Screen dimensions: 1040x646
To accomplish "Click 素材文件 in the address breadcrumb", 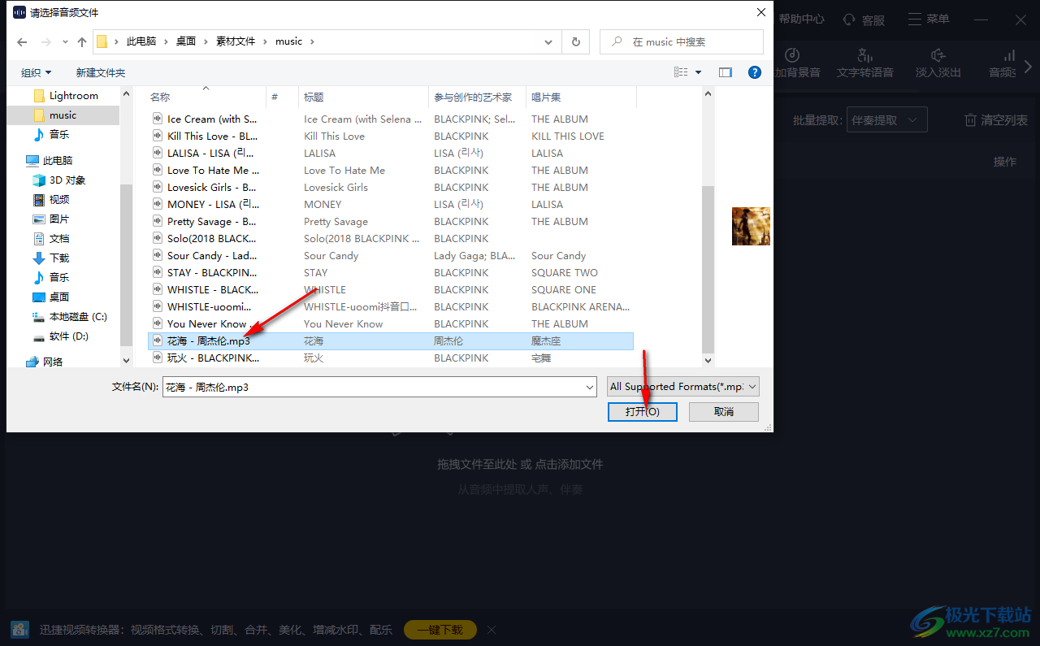I will [x=236, y=41].
